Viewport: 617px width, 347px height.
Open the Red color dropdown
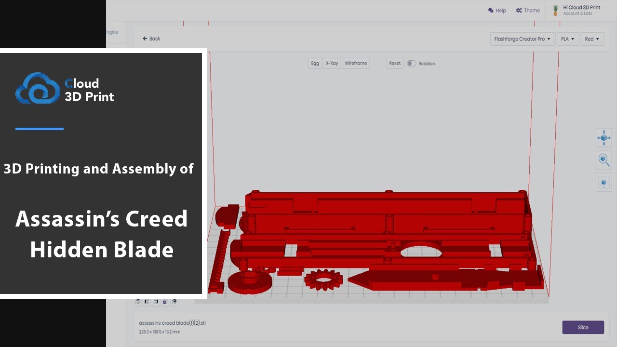pos(592,39)
